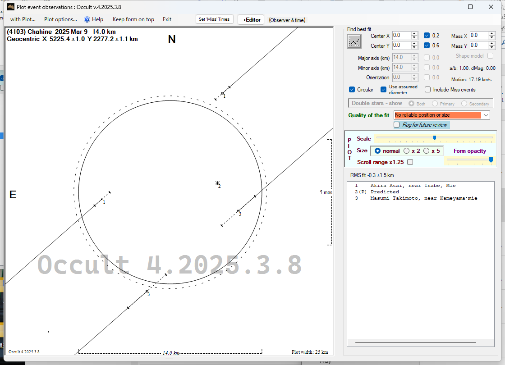
Task: Tick Flag for future review
Action: [397, 125]
